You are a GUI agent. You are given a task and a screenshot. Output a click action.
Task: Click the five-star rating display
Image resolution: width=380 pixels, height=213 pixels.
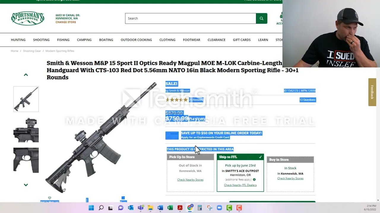[177, 100]
